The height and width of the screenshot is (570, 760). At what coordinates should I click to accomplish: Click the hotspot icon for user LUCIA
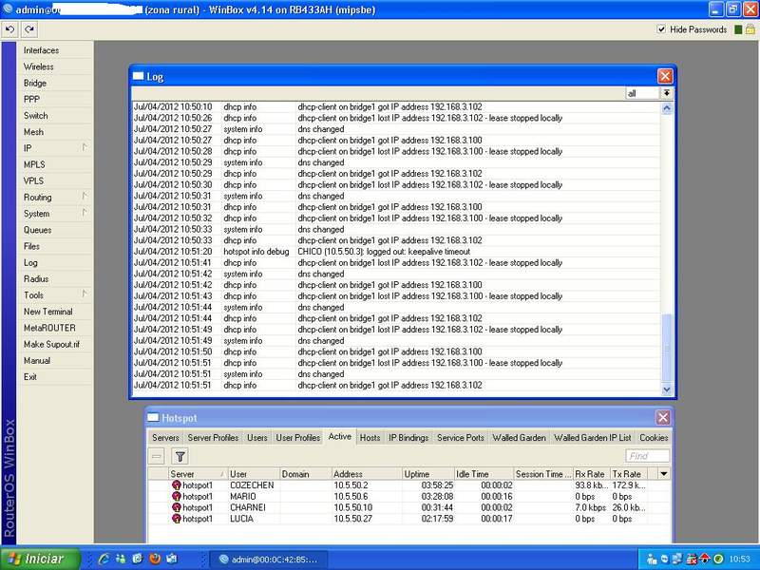coord(177,519)
